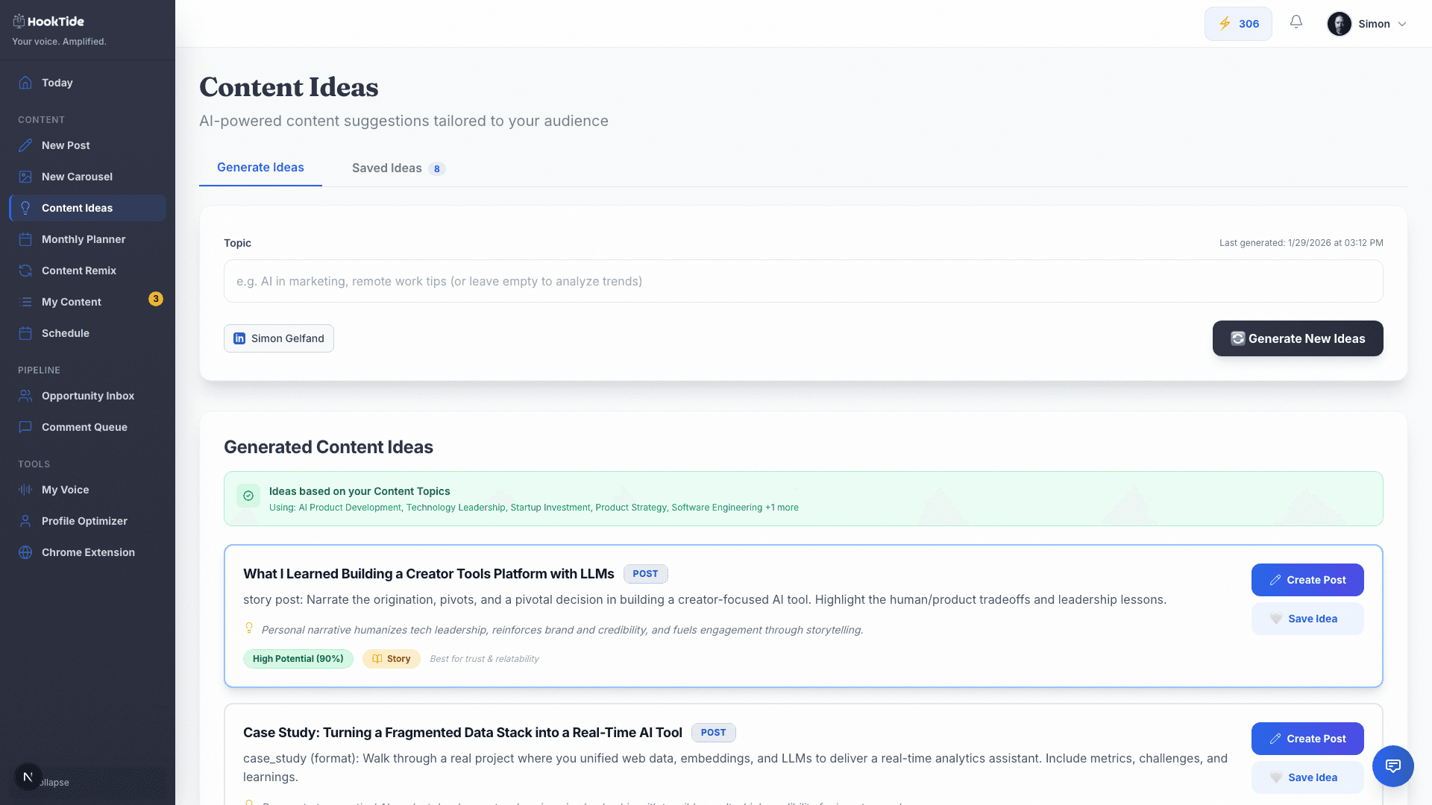Click the Schedule calendar icon
The height and width of the screenshot is (805, 1432).
point(25,333)
